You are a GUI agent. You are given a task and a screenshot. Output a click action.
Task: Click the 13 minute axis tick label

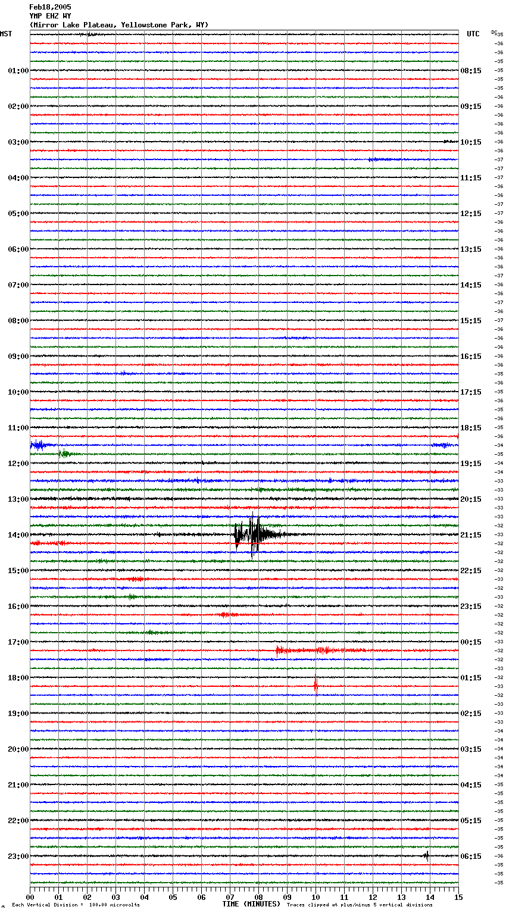(x=401, y=896)
